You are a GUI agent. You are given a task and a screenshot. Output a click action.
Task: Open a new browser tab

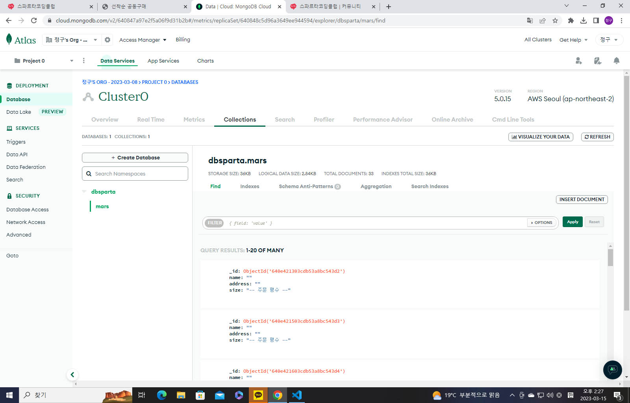point(389,6)
